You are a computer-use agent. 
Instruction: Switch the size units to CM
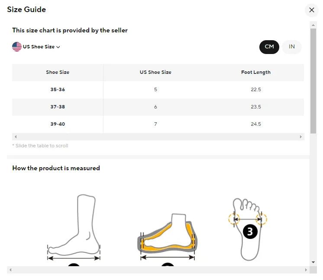269,47
